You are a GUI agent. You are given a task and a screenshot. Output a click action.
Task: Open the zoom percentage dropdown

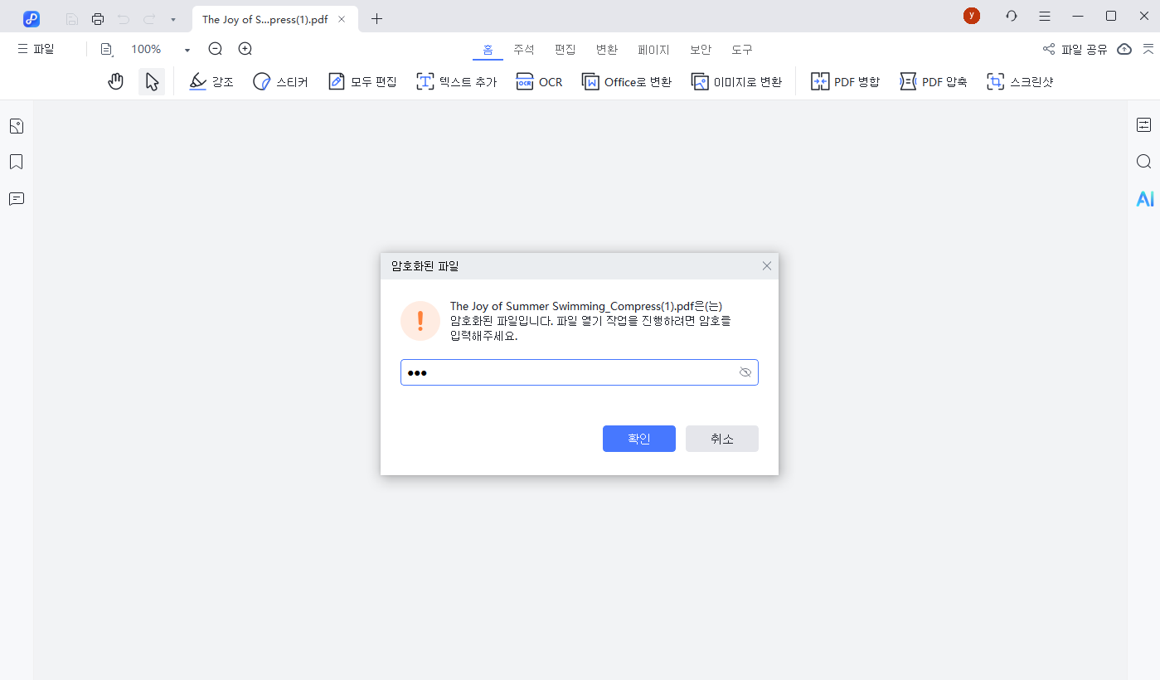(x=186, y=49)
